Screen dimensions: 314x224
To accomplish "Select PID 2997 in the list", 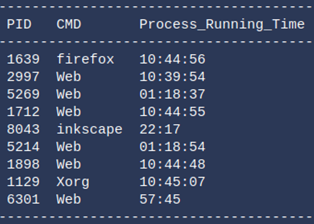I will [23, 77].
